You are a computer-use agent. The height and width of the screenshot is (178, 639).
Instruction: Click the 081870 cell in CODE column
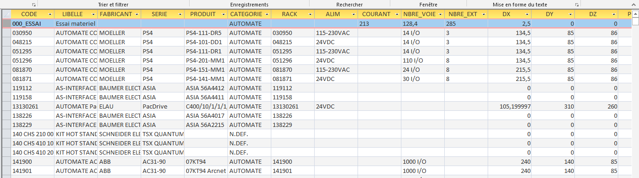coord(32,69)
